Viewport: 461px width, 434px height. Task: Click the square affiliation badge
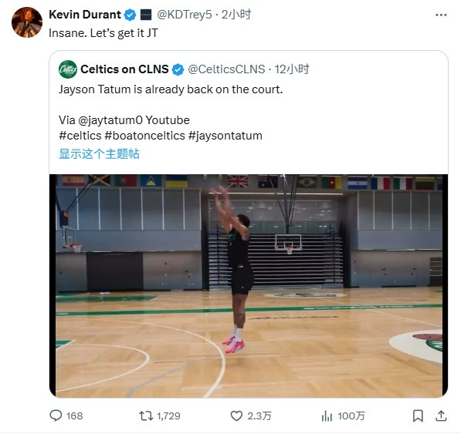pyautogui.click(x=146, y=15)
